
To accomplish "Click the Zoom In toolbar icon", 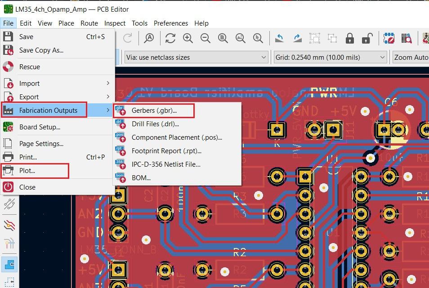I will point(188,38).
